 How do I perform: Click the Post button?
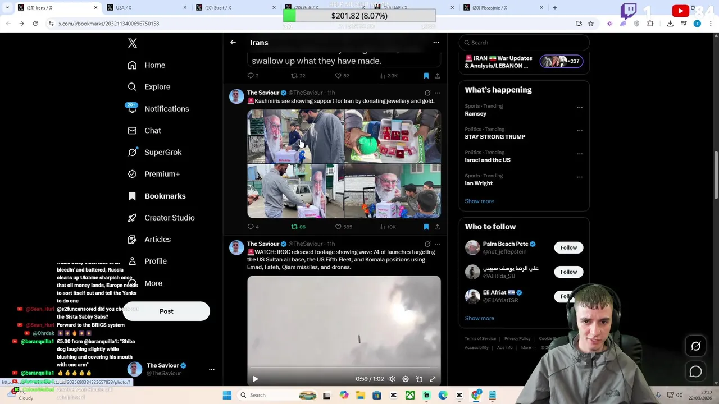tap(166, 311)
